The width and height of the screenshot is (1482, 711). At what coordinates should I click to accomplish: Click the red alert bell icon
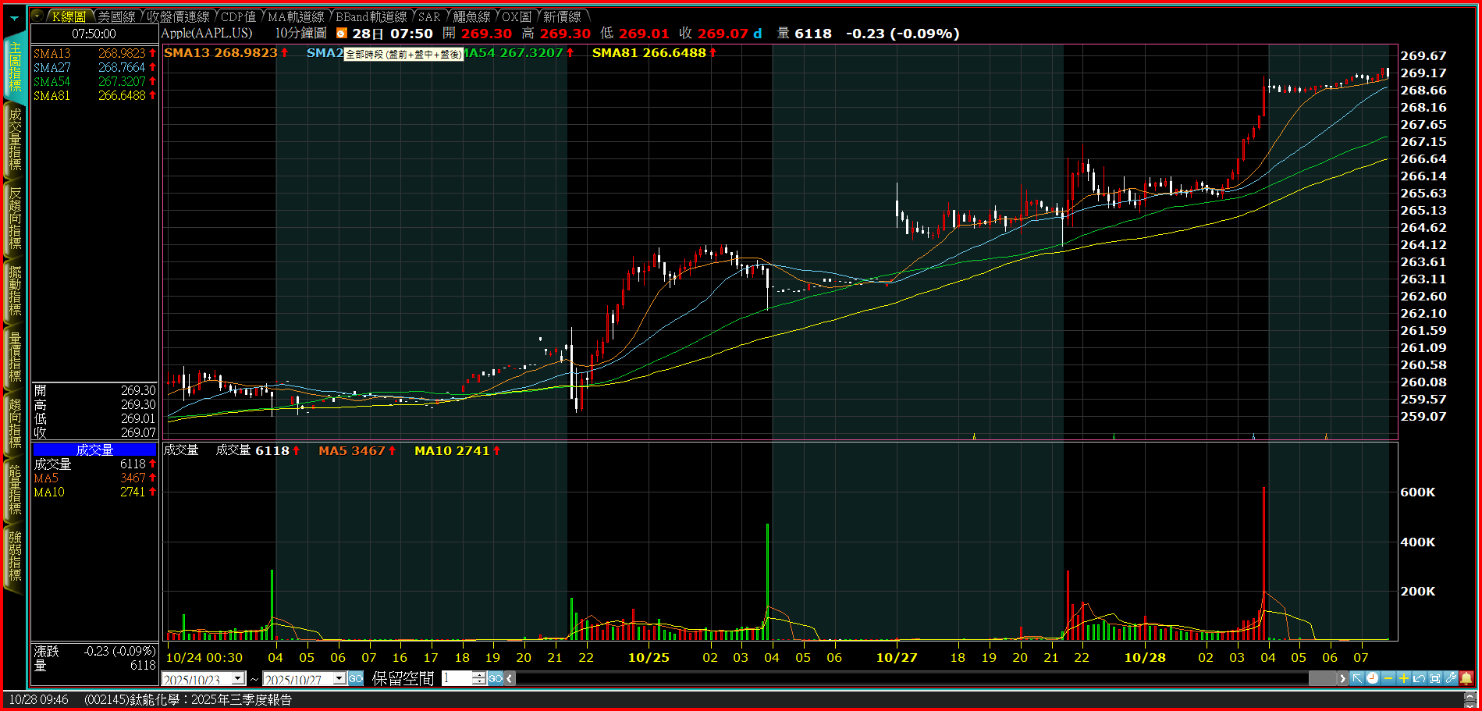[x=1466, y=678]
